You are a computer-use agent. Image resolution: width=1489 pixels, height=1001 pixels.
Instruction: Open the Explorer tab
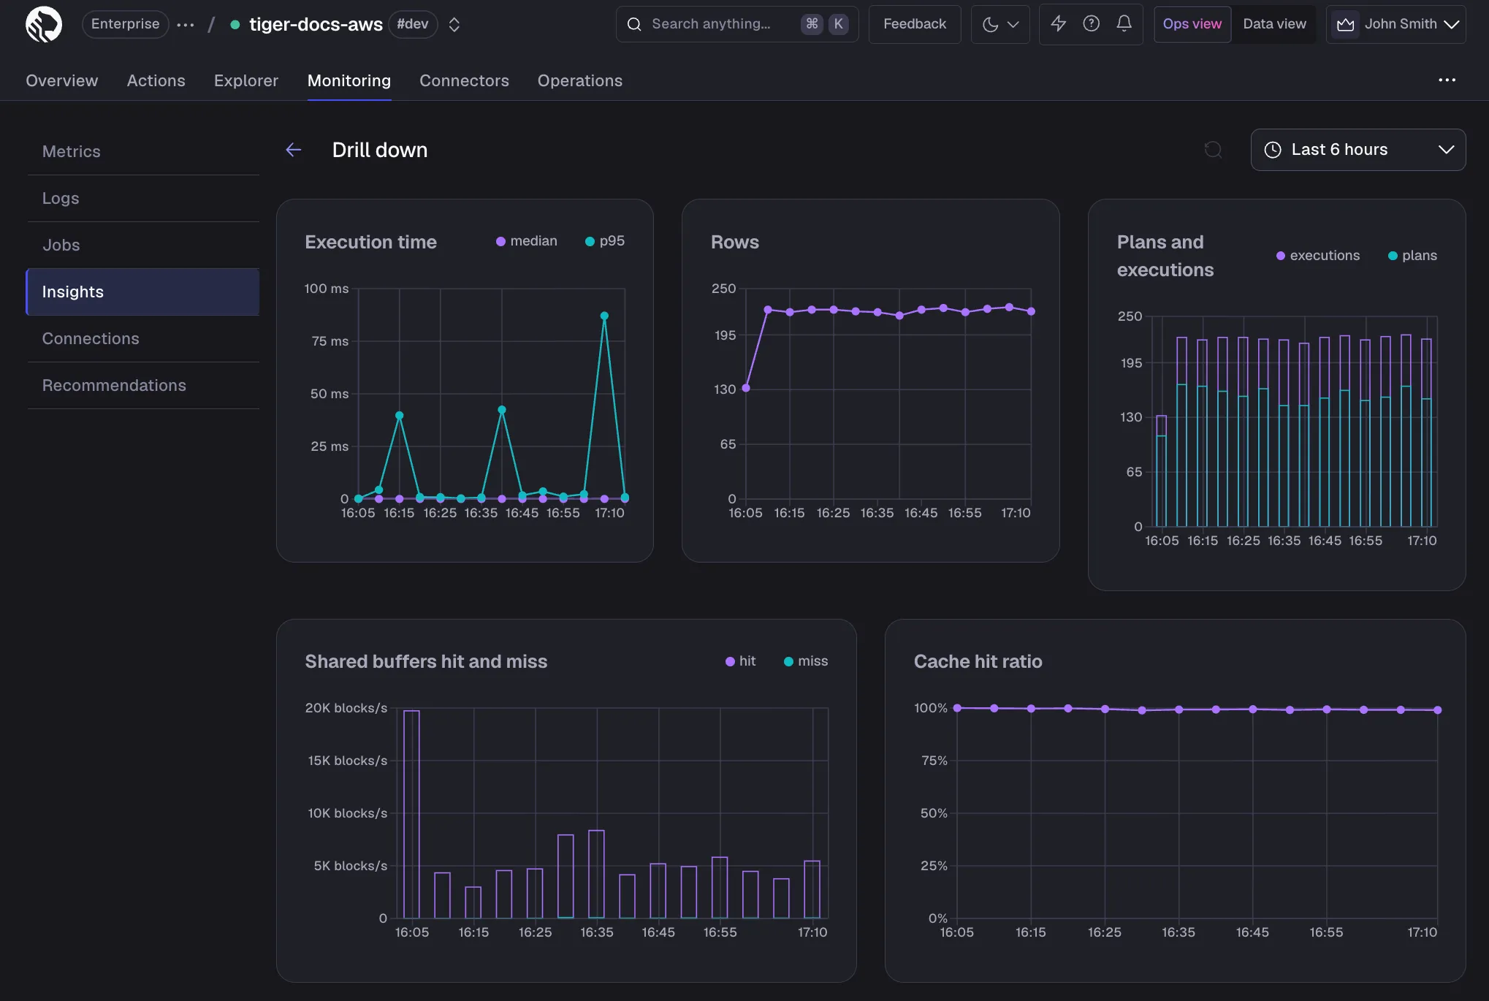click(x=246, y=80)
